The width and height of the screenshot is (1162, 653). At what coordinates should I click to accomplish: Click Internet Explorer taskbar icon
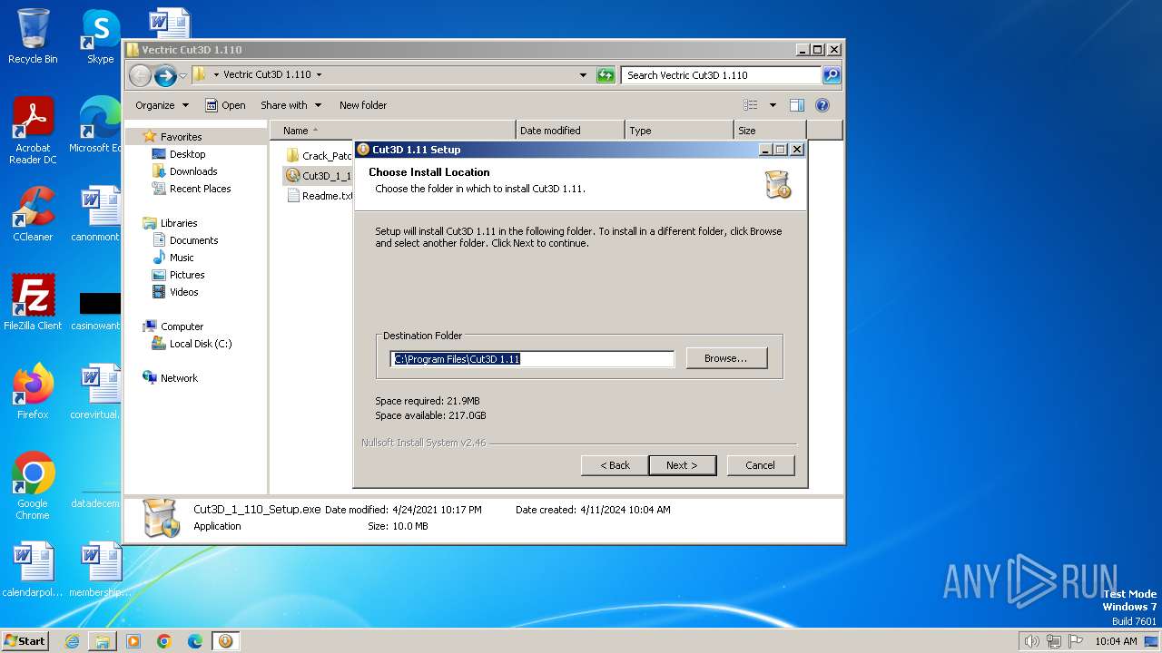72,641
